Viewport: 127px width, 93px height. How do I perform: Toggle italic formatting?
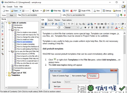(x=89, y=27)
